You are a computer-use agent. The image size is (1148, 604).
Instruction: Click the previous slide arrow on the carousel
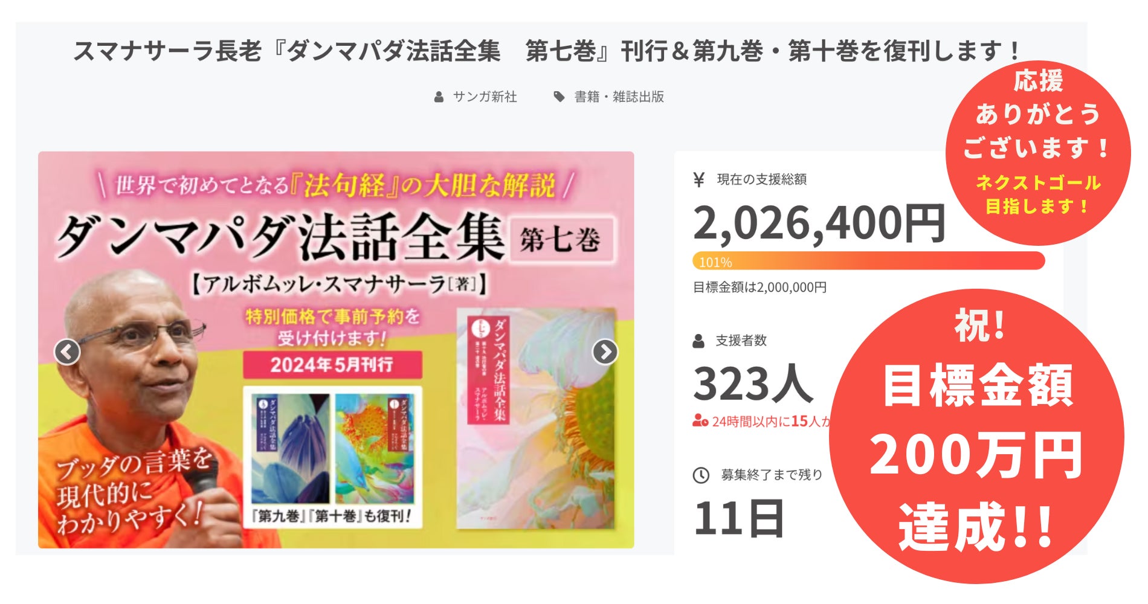[67, 352]
